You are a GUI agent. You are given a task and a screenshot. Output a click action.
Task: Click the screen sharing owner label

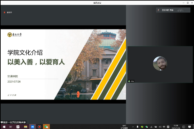pos(13,122)
